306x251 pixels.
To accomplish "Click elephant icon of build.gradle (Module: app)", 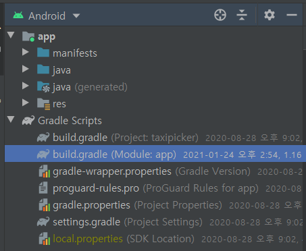I will (43, 154).
